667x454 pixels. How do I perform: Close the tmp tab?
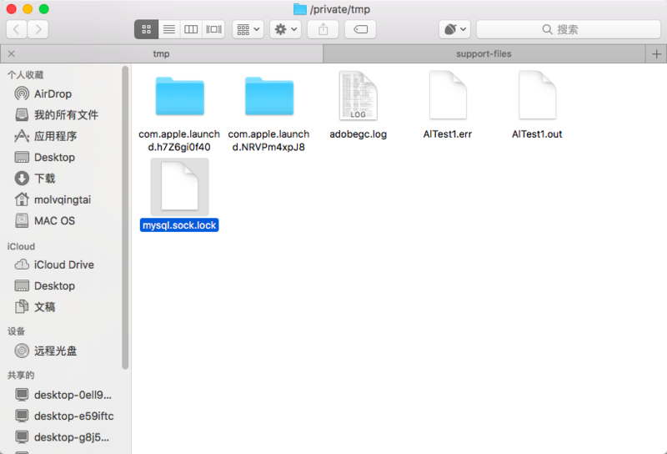pos(12,53)
